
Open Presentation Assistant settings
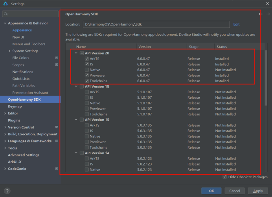pos(30,92)
